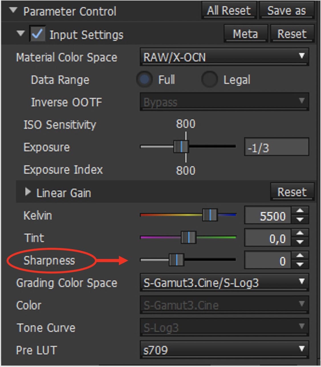Expand the Linear Gain section
Viewport: 321px width, 367px height.
coord(28,192)
